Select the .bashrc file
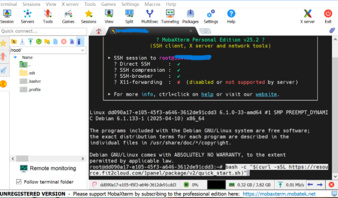Viewport: 338px width, 198px height. tap(30, 81)
